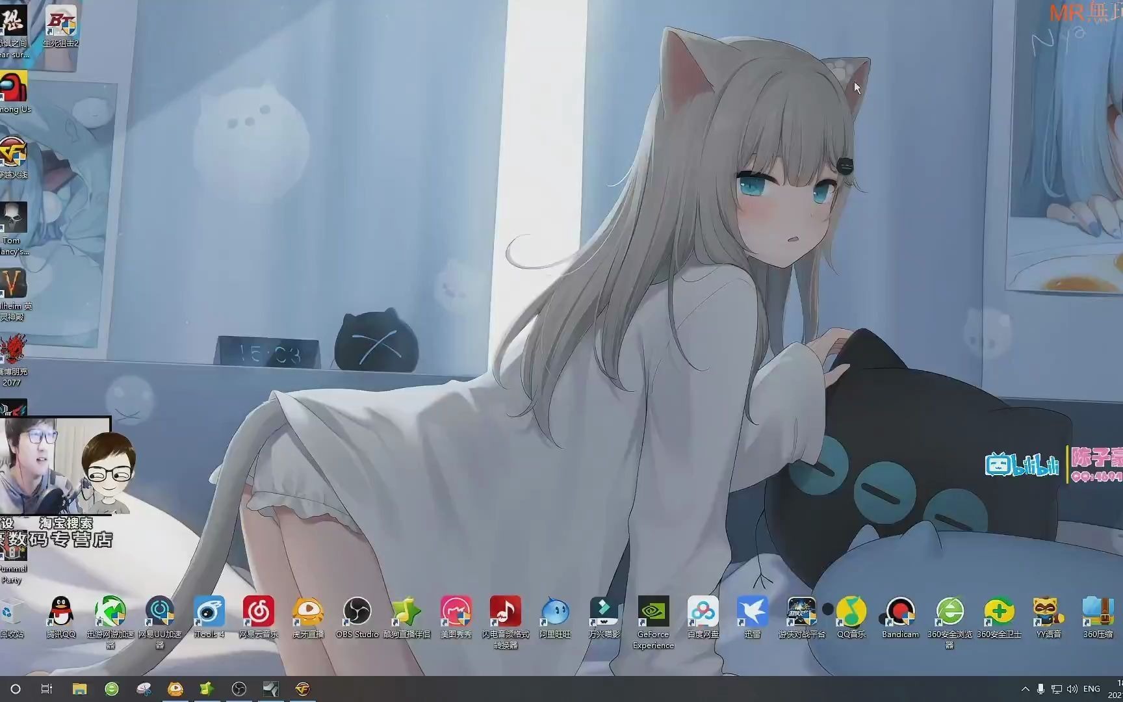This screenshot has width=1123, height=702.
Task: Open the 美图秀秀 photo editor shortcut
Action: click(x=456, y=617)
